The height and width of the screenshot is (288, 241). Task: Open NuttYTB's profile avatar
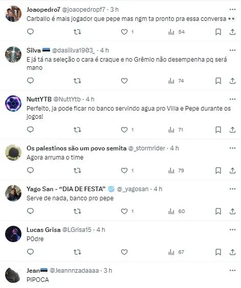(13, 103)
